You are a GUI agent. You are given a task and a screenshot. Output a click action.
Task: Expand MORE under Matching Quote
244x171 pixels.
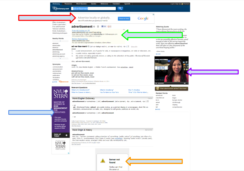[158, 54]
